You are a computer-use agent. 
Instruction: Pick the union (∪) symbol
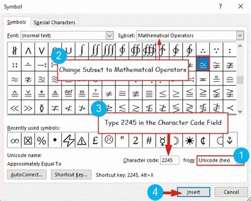pos(69,50)
